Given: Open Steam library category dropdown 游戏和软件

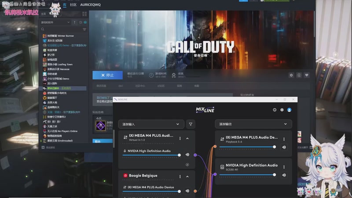Looking at the screenshot, I should click(55, 22).
